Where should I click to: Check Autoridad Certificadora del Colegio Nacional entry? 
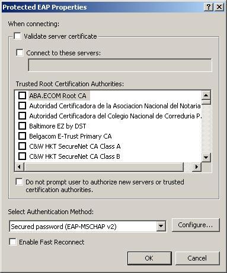[x=22, y=115]
